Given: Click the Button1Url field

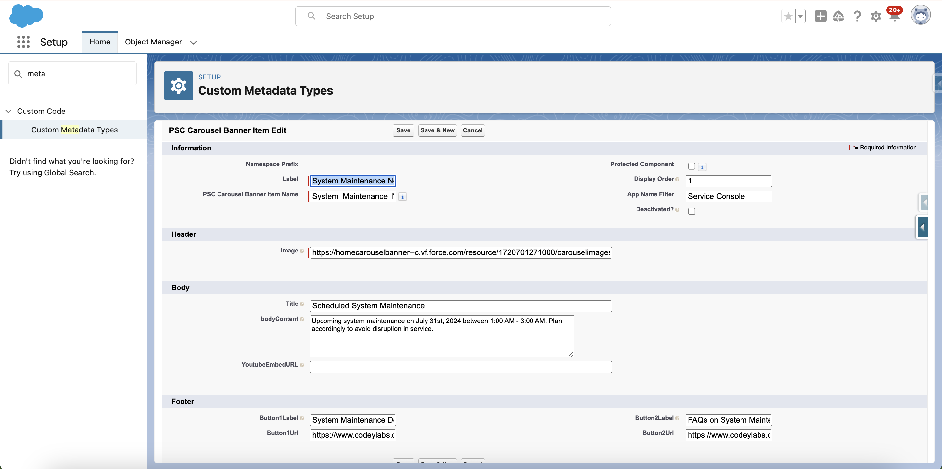Looking at the screenshot, I should (x=353, y=435).
